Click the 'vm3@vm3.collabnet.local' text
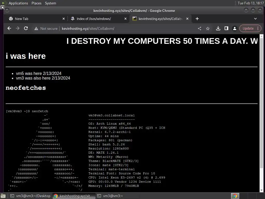265x199 pixels. [112, 115]
